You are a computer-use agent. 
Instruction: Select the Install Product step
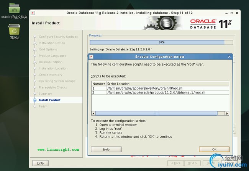pyautogui.click(x=49, y=100)
